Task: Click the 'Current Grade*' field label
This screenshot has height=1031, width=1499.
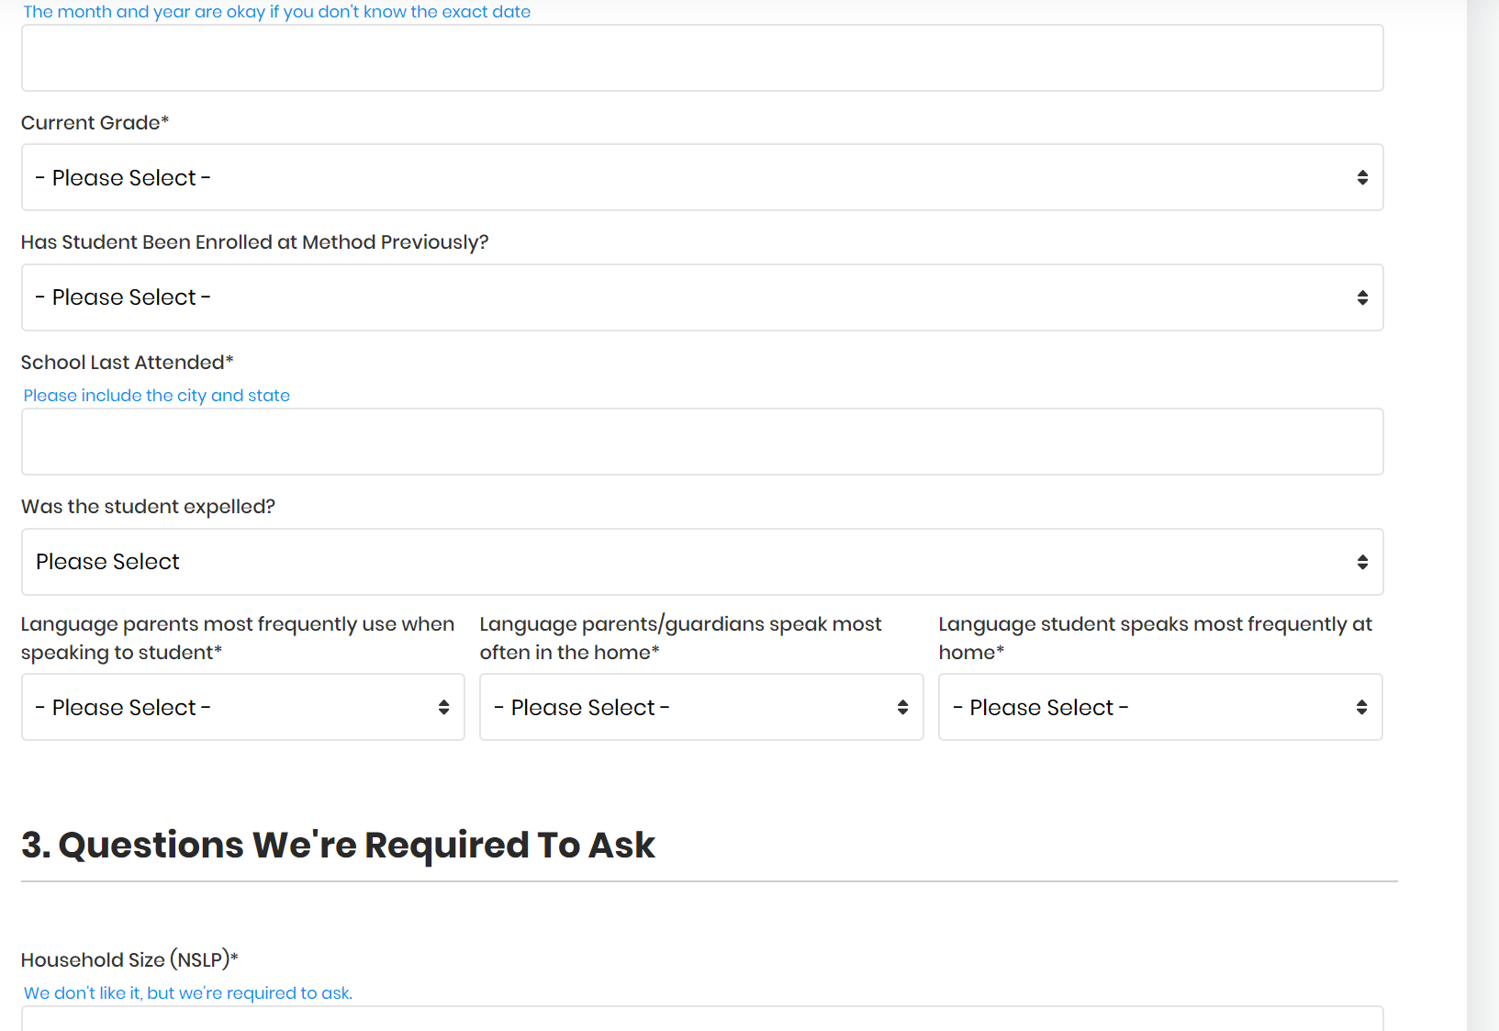Action: coord(95,123)
